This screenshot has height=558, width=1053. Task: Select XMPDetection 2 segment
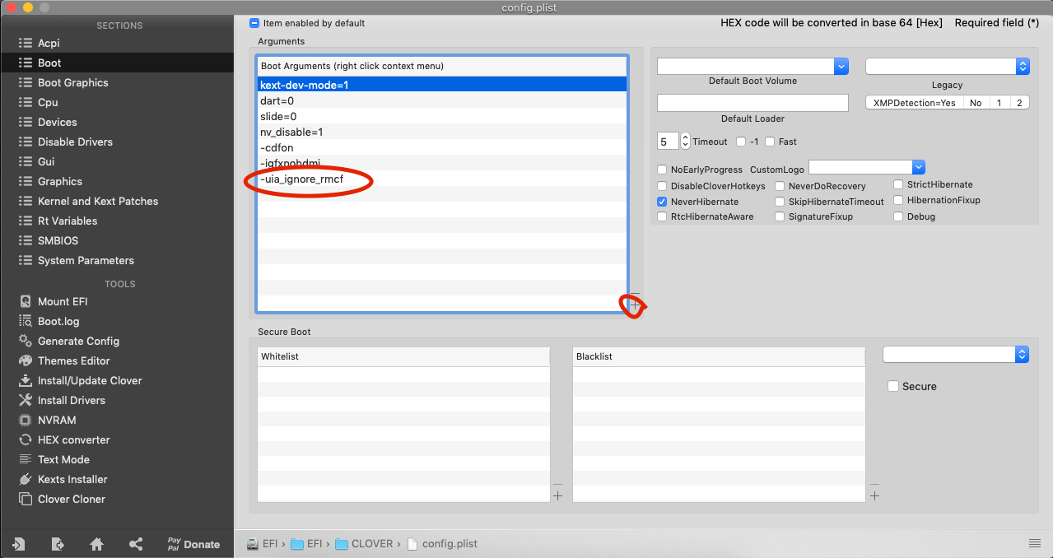pos(1019,103)
